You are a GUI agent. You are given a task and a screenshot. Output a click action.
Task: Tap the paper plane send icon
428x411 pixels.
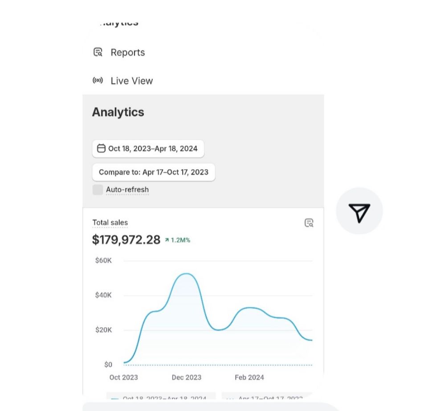(x=359, y=212)
